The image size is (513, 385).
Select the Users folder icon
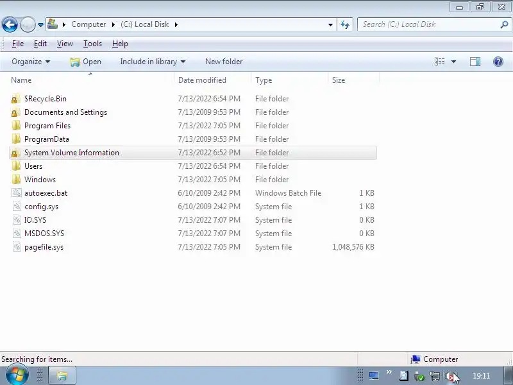(15, 166)
